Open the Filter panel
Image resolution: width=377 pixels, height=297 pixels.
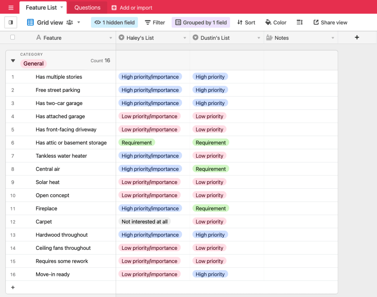click(154, 22)
